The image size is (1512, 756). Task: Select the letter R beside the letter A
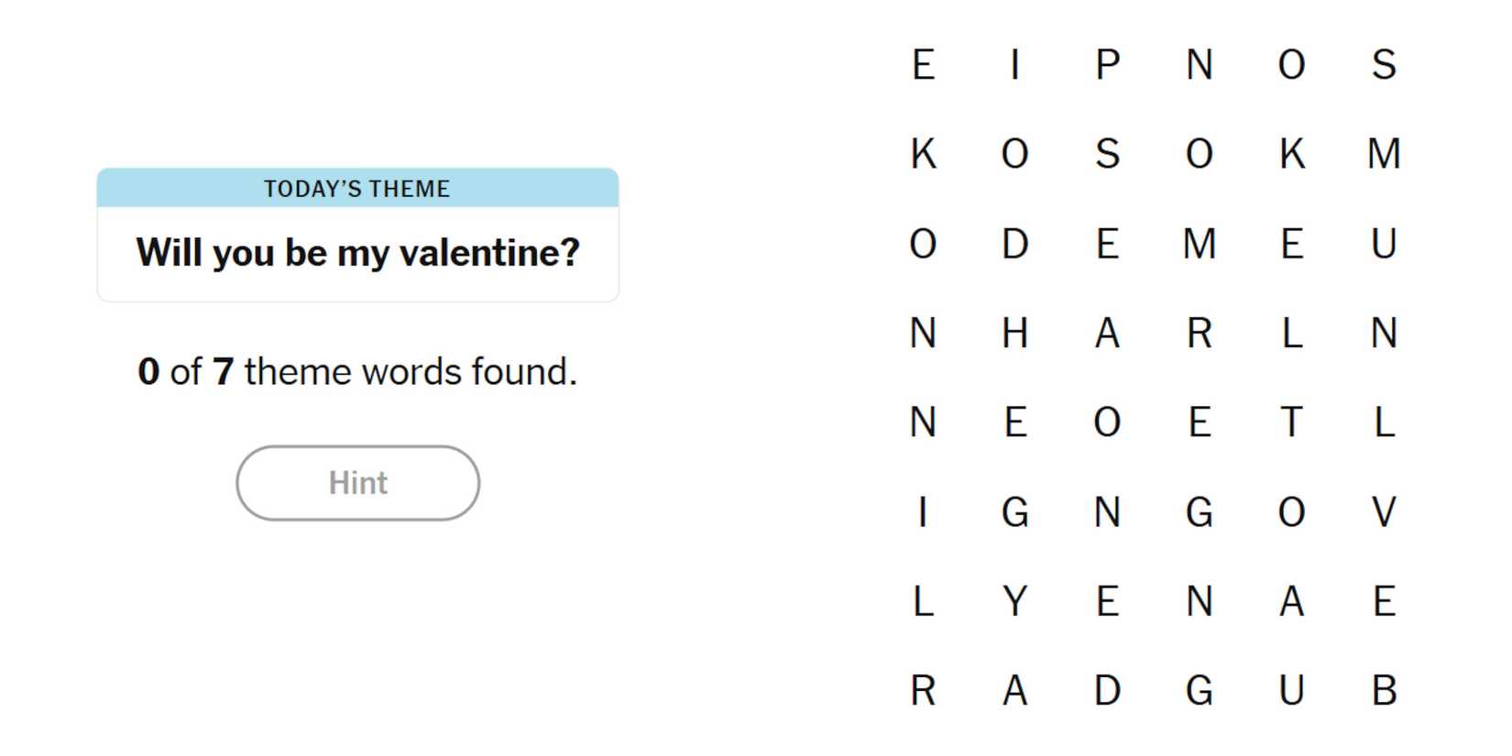click(1200, 333)
